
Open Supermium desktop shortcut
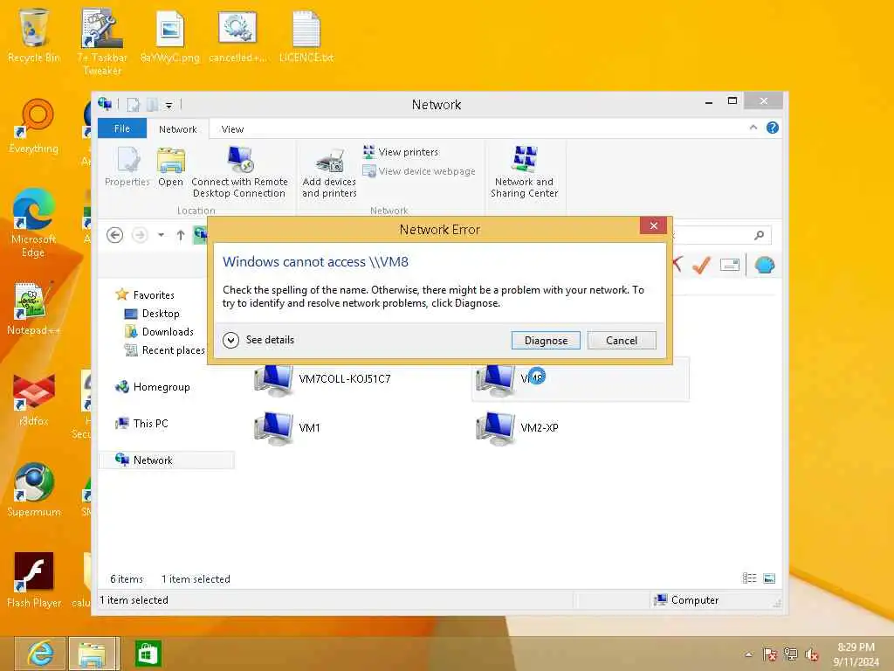[34, 490]
